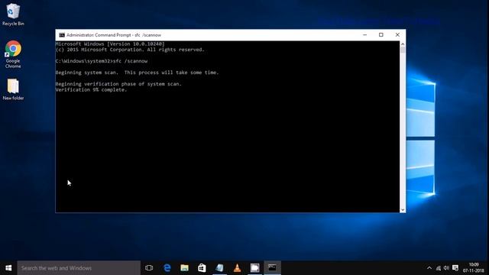Open the taskbar app right of the VLC icon

(x=254, y=268)
